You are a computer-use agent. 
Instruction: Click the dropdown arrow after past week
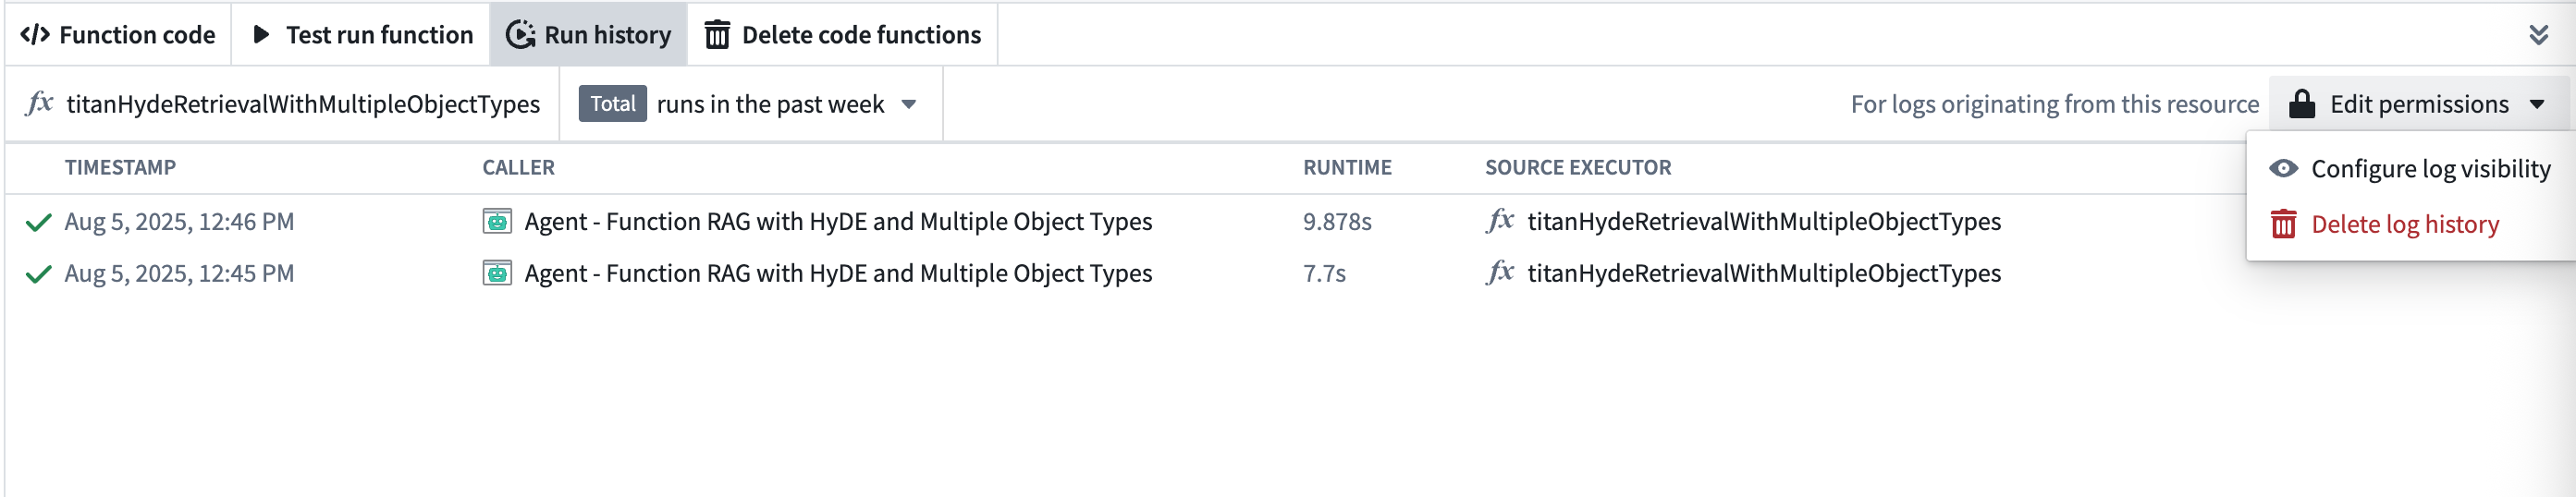909,104
